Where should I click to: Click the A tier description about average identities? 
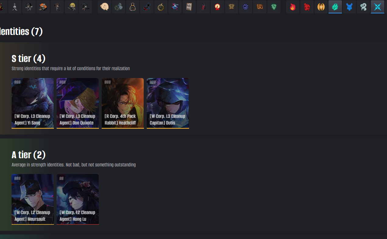pyautogui.click(x=74, y=165)
